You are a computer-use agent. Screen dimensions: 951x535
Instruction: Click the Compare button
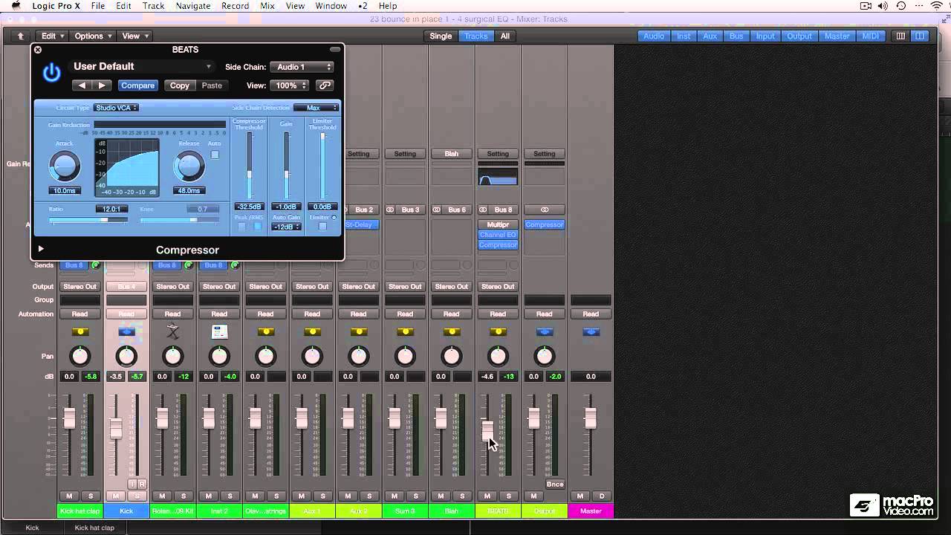point(137,85)
